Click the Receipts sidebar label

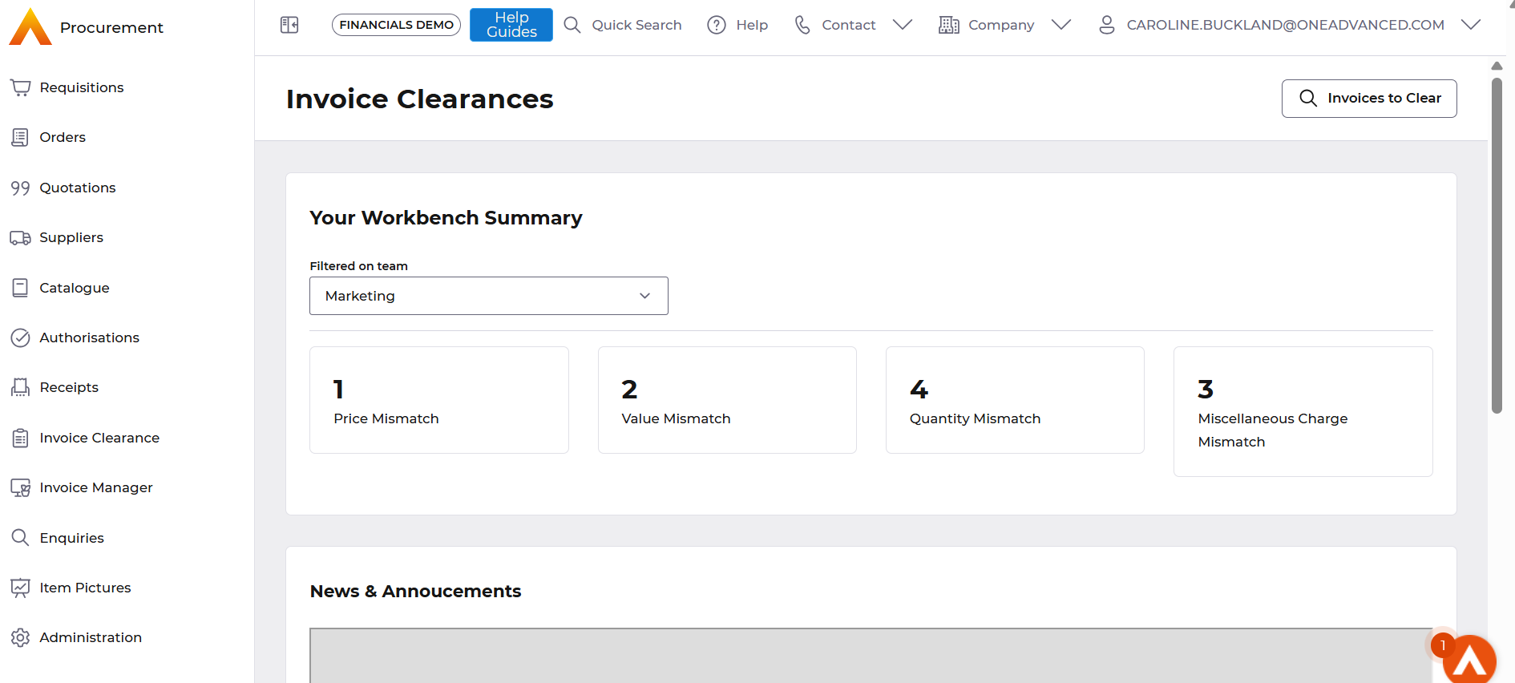(x=69, y=387)
